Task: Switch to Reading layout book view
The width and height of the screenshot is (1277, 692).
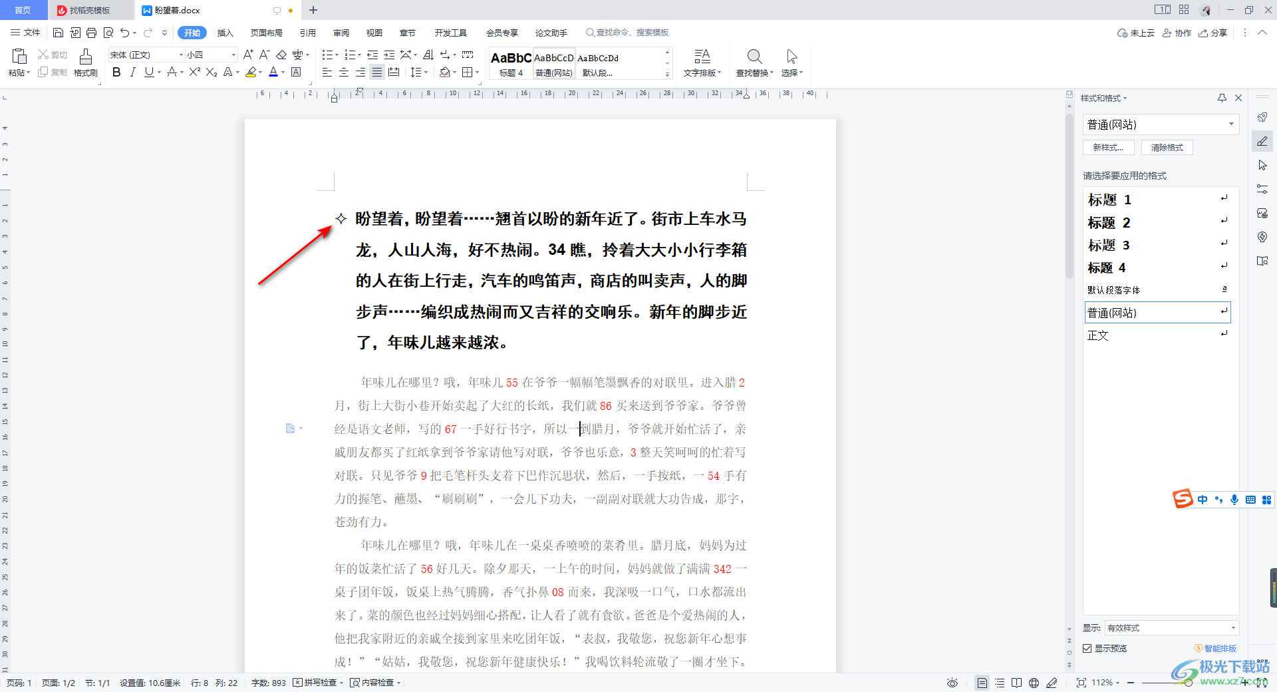Action: (1016, 683)
